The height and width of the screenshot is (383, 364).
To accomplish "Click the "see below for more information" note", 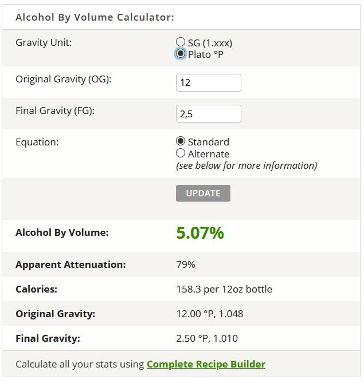I will click(246, 165).
